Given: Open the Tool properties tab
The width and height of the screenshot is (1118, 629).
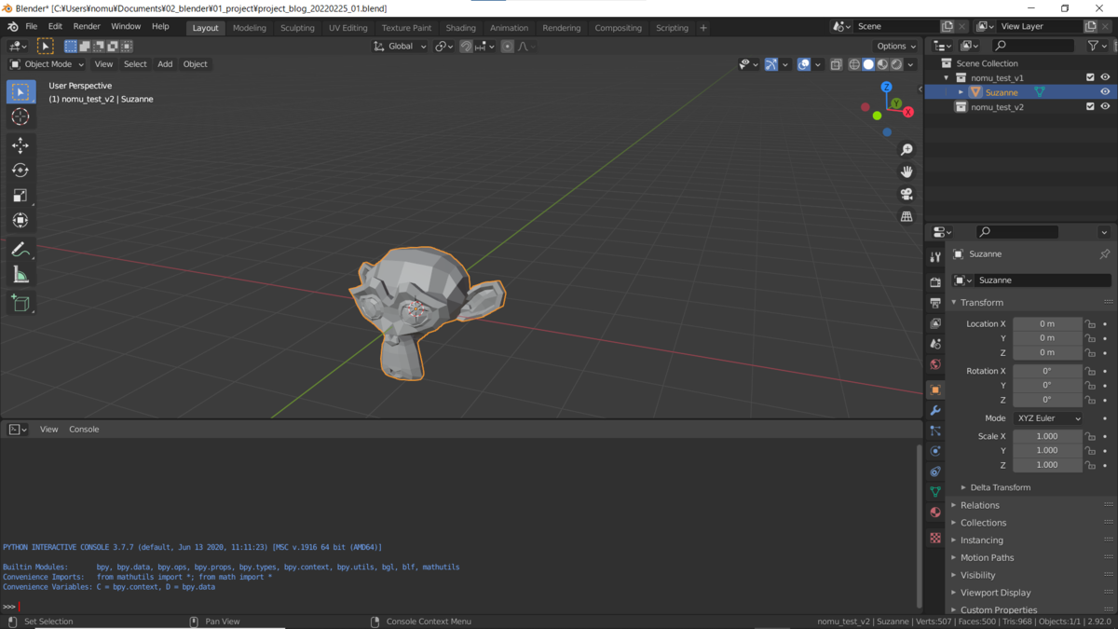Looking at the screenshot, I should pos(935,257).
